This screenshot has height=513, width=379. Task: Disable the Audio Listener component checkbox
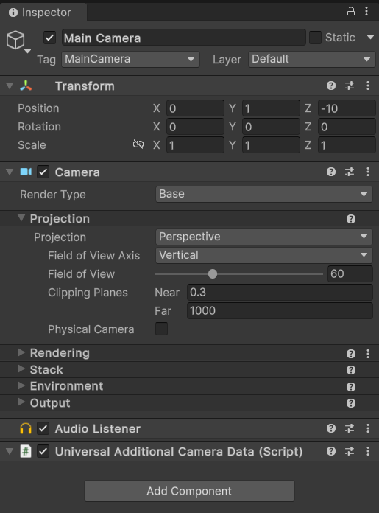click(x=43, y=428)
